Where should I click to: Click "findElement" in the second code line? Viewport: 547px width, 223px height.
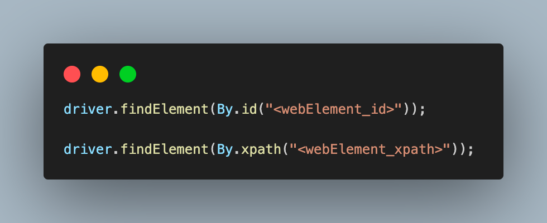tap(164, 149)
